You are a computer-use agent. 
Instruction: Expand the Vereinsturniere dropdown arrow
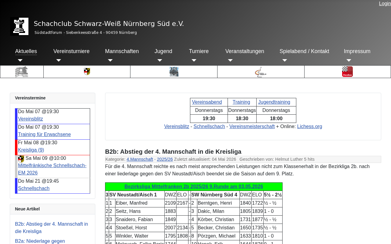click(x=59, y=60)
